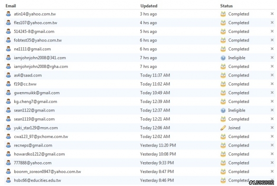This screenshot has width=277, height=186.
Task: Select email text hsbc66@educities.edu.tw
Action: [x=38, y=180]
